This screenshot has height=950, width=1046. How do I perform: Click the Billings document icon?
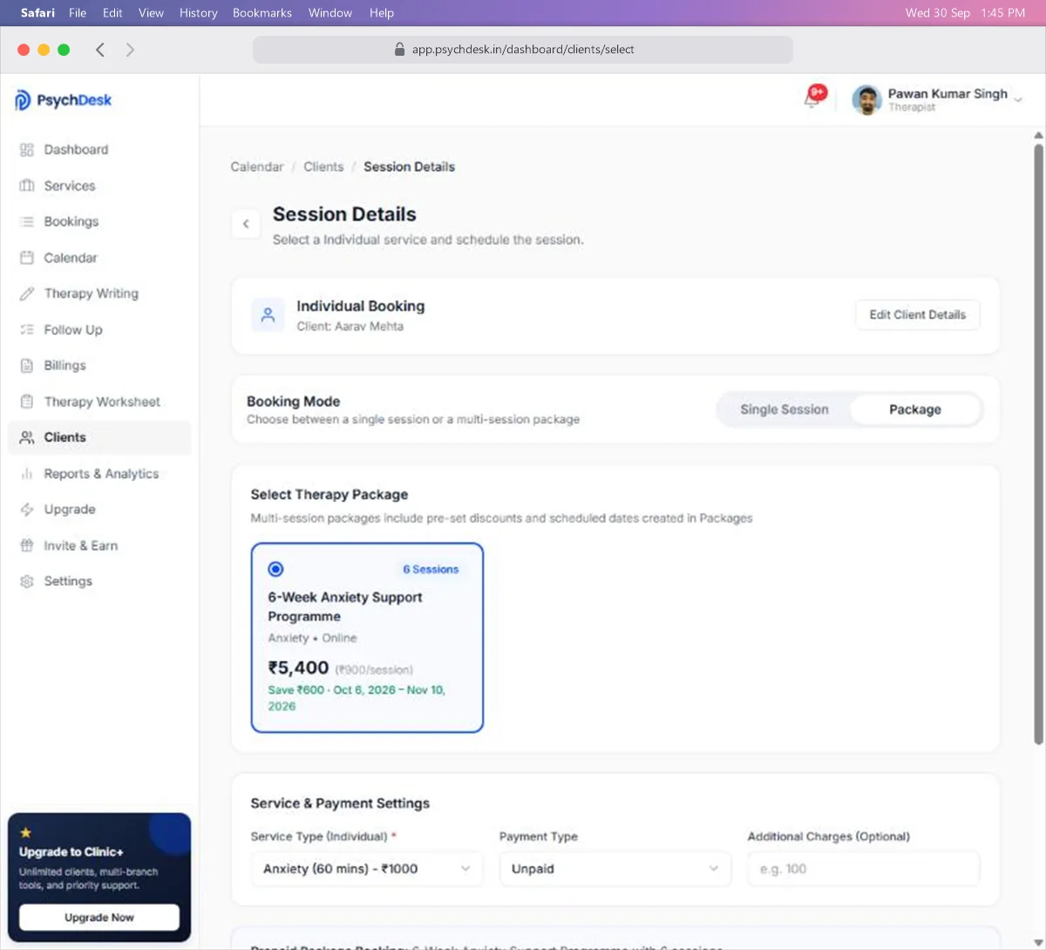26,365
